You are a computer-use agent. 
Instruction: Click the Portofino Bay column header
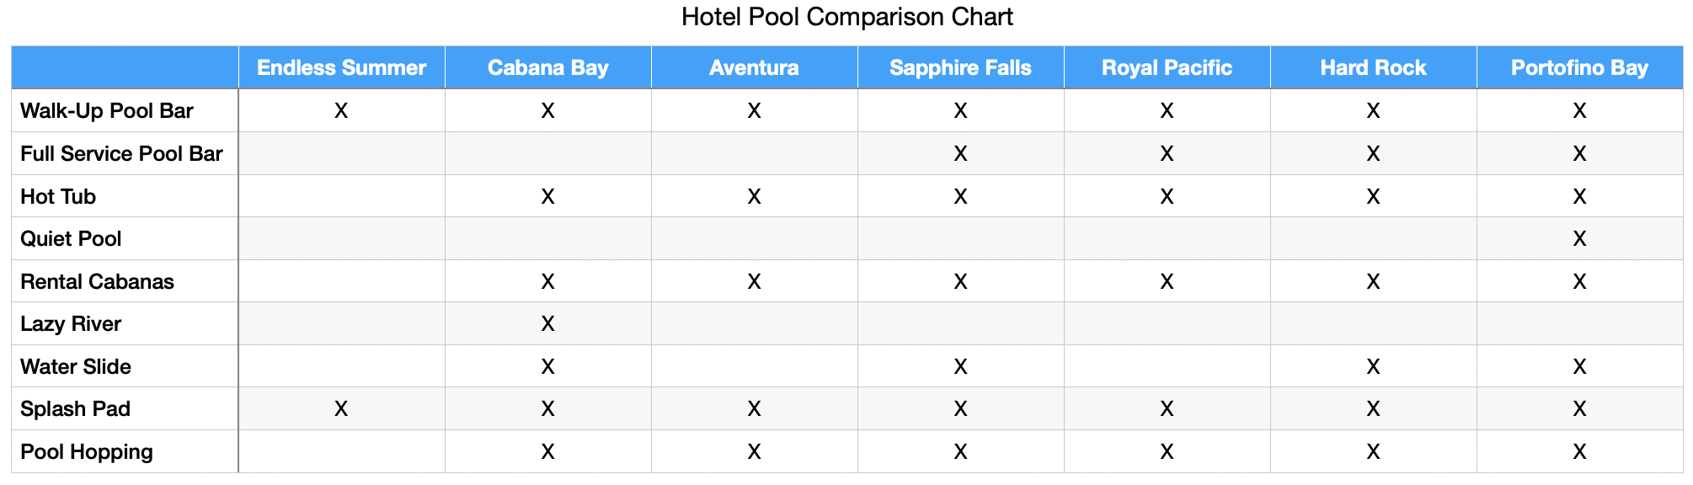coord(1579,67)
